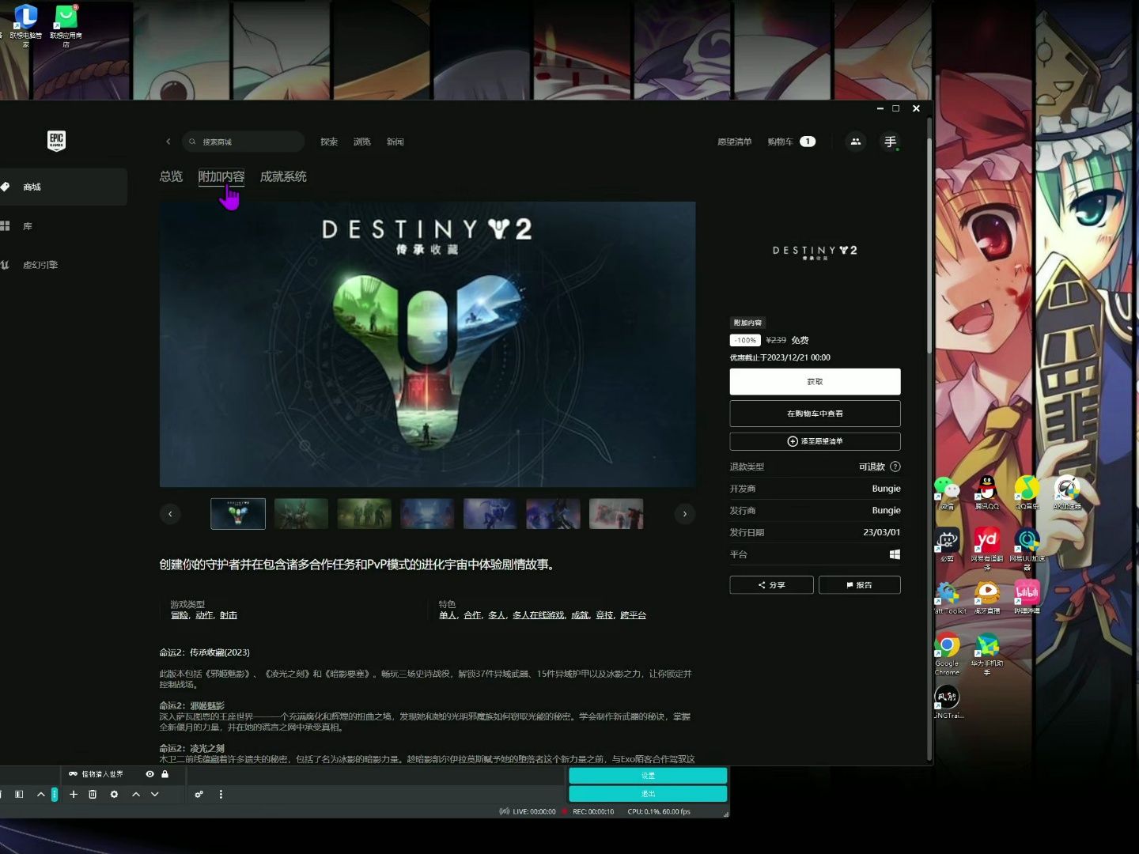Open QQ音乐 desktop shortcut
1139x854 pixels.
1027,493
